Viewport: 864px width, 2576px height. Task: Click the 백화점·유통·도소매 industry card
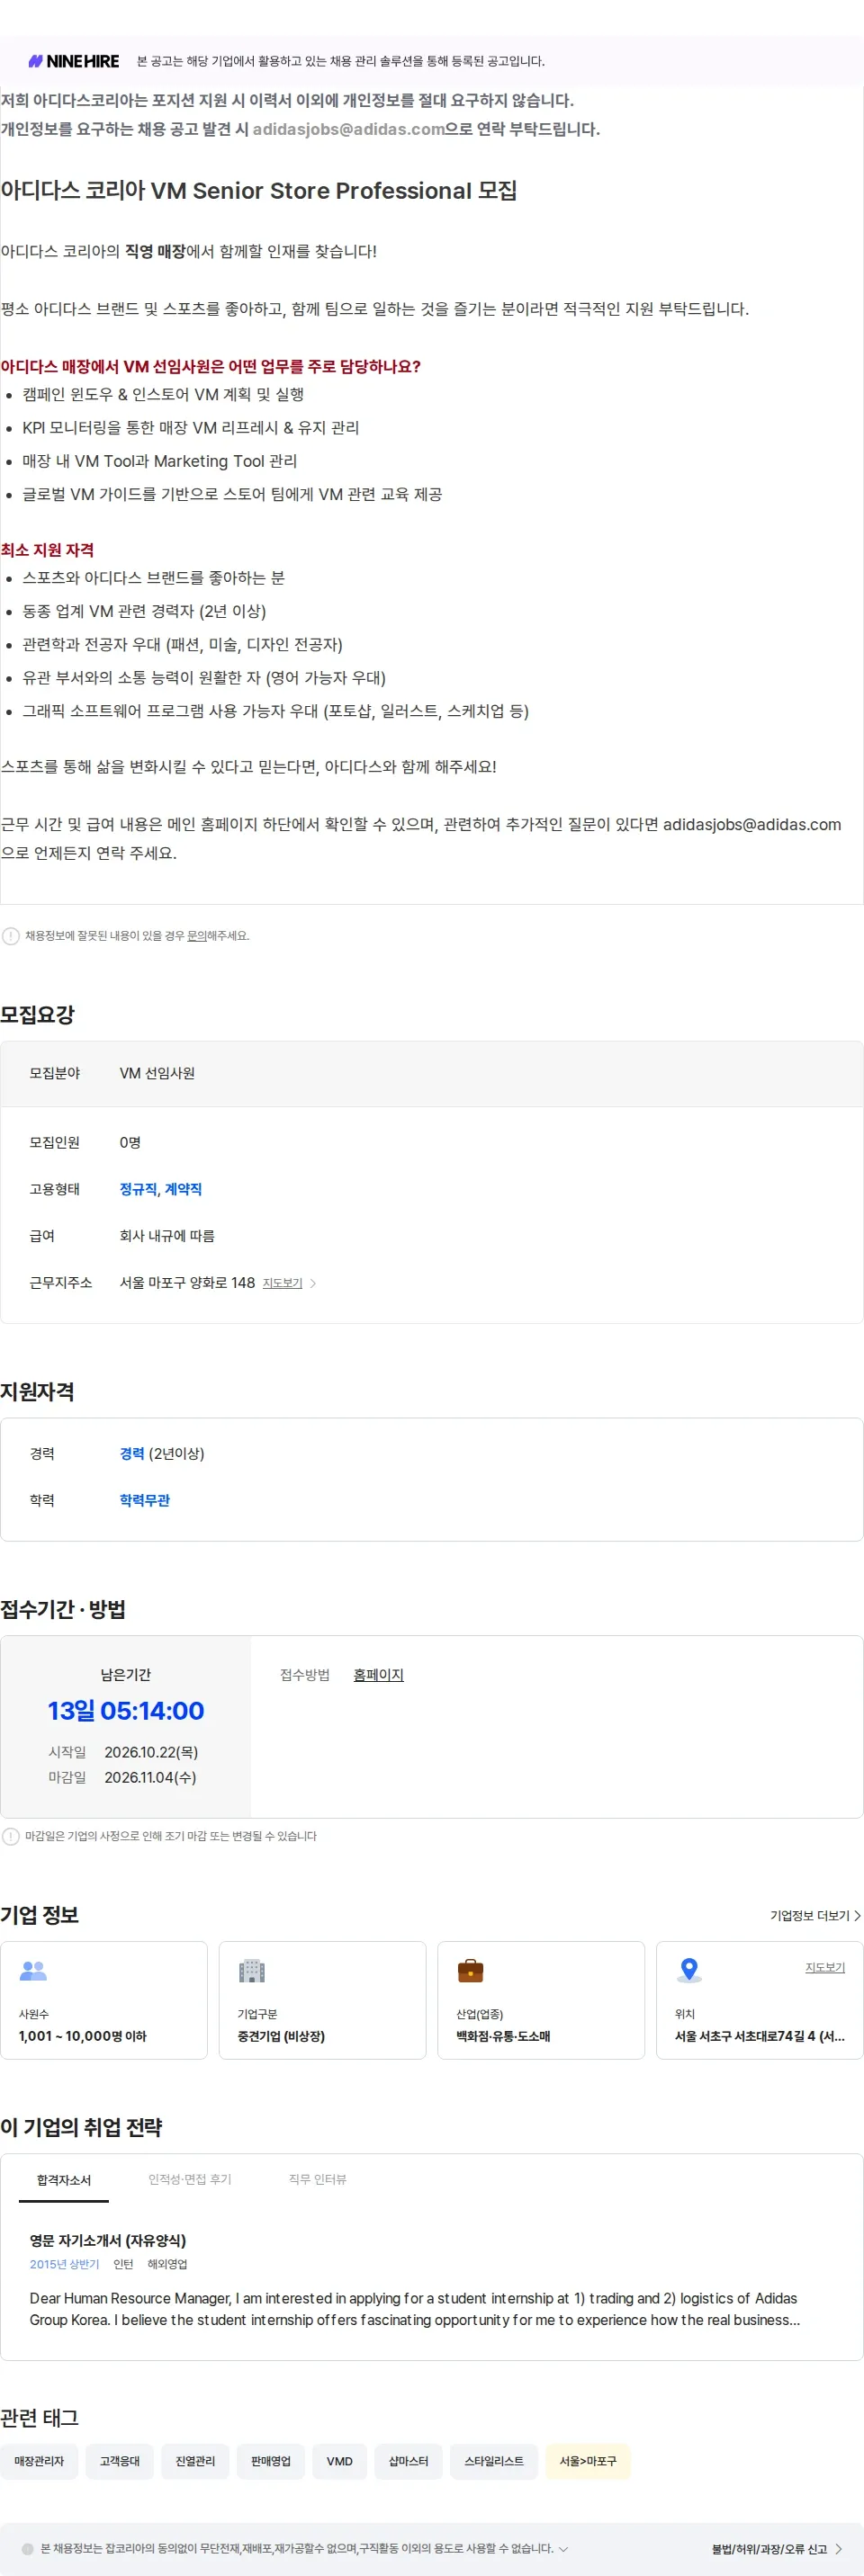tap(541, 2000)
